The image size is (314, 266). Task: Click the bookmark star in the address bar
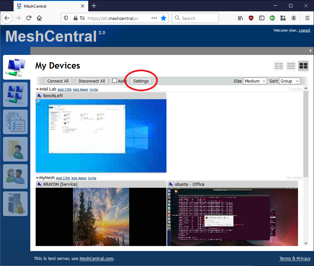[x=163, y=18]
